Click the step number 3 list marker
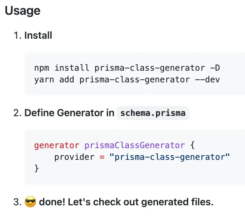Screen dimensions: 245x217 [17, 202]
